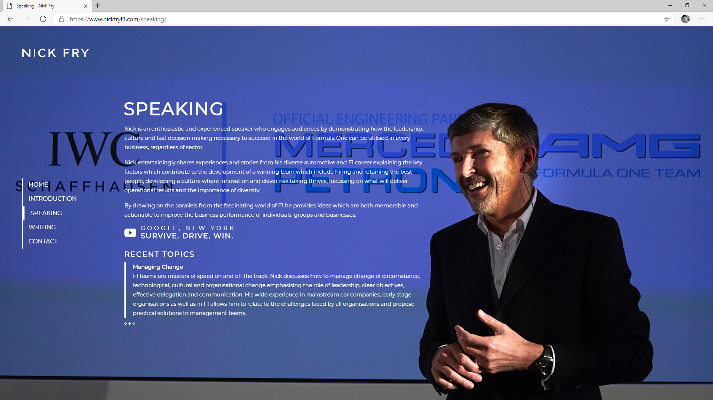Reload the page with refresh icon
The width and height of the screenshot is (713, 400).
(x=43, y=19)
